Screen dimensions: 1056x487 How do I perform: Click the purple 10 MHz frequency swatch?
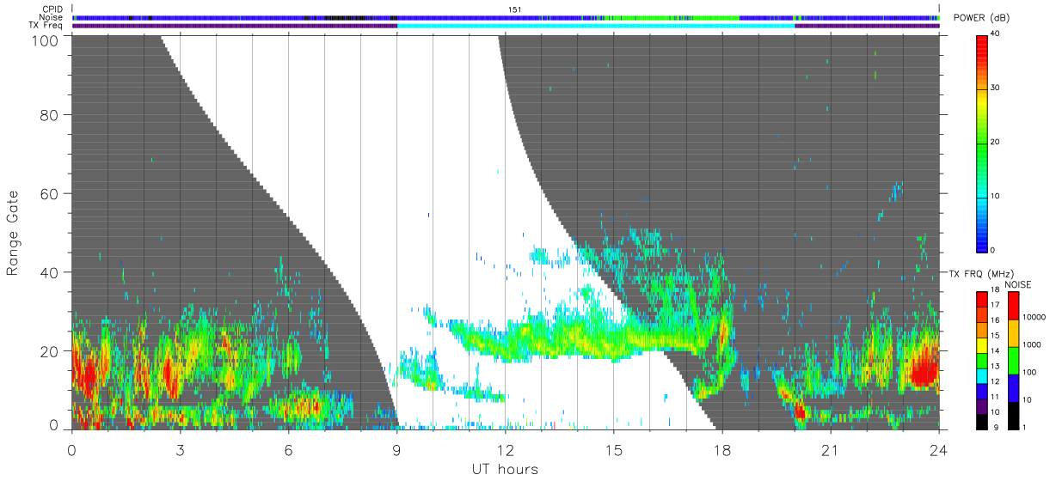pos(981,406)
